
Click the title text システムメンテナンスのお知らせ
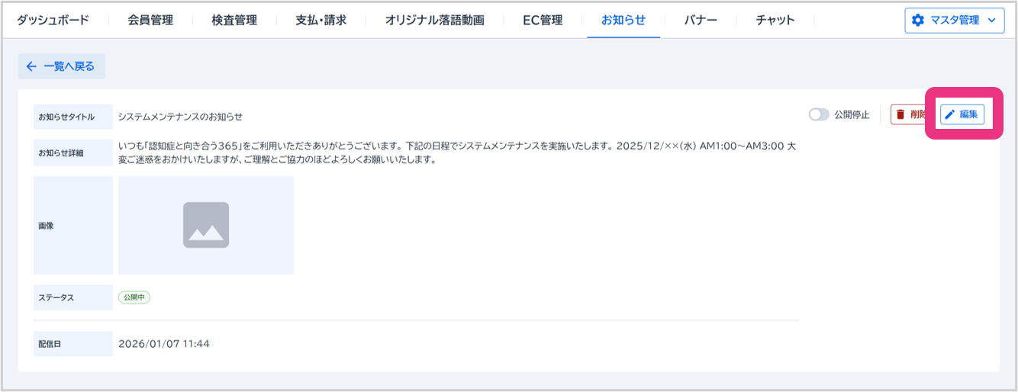point(180,117)
